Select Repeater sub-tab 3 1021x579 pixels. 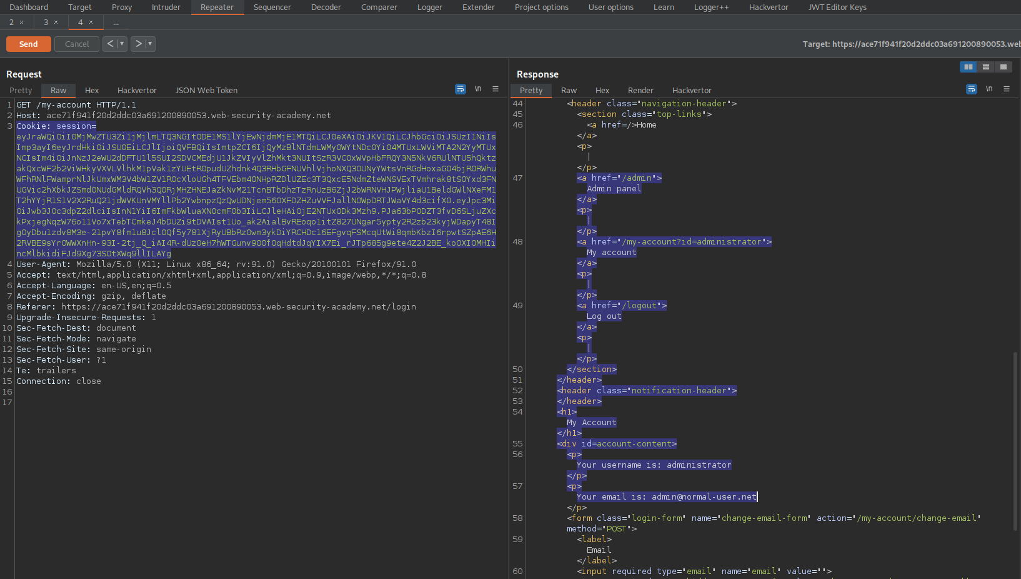[x=46, y=23]
